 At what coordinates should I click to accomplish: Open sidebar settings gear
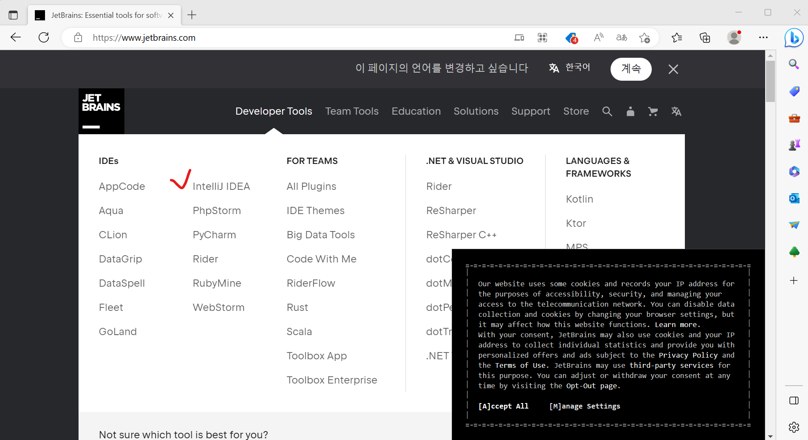point(794,427)
